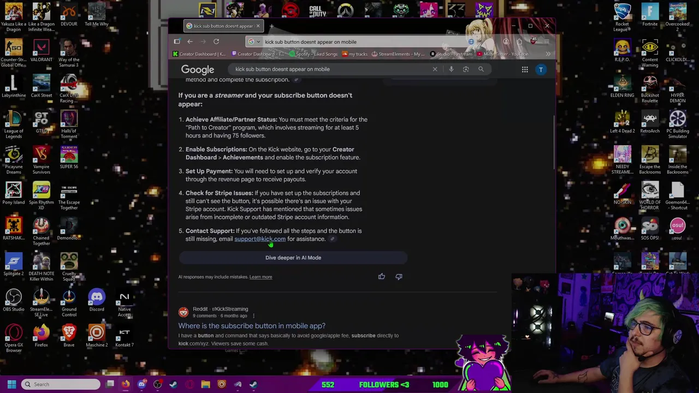
Task: Click the Windows taskbar Search box
Action: tap(61, 384)
